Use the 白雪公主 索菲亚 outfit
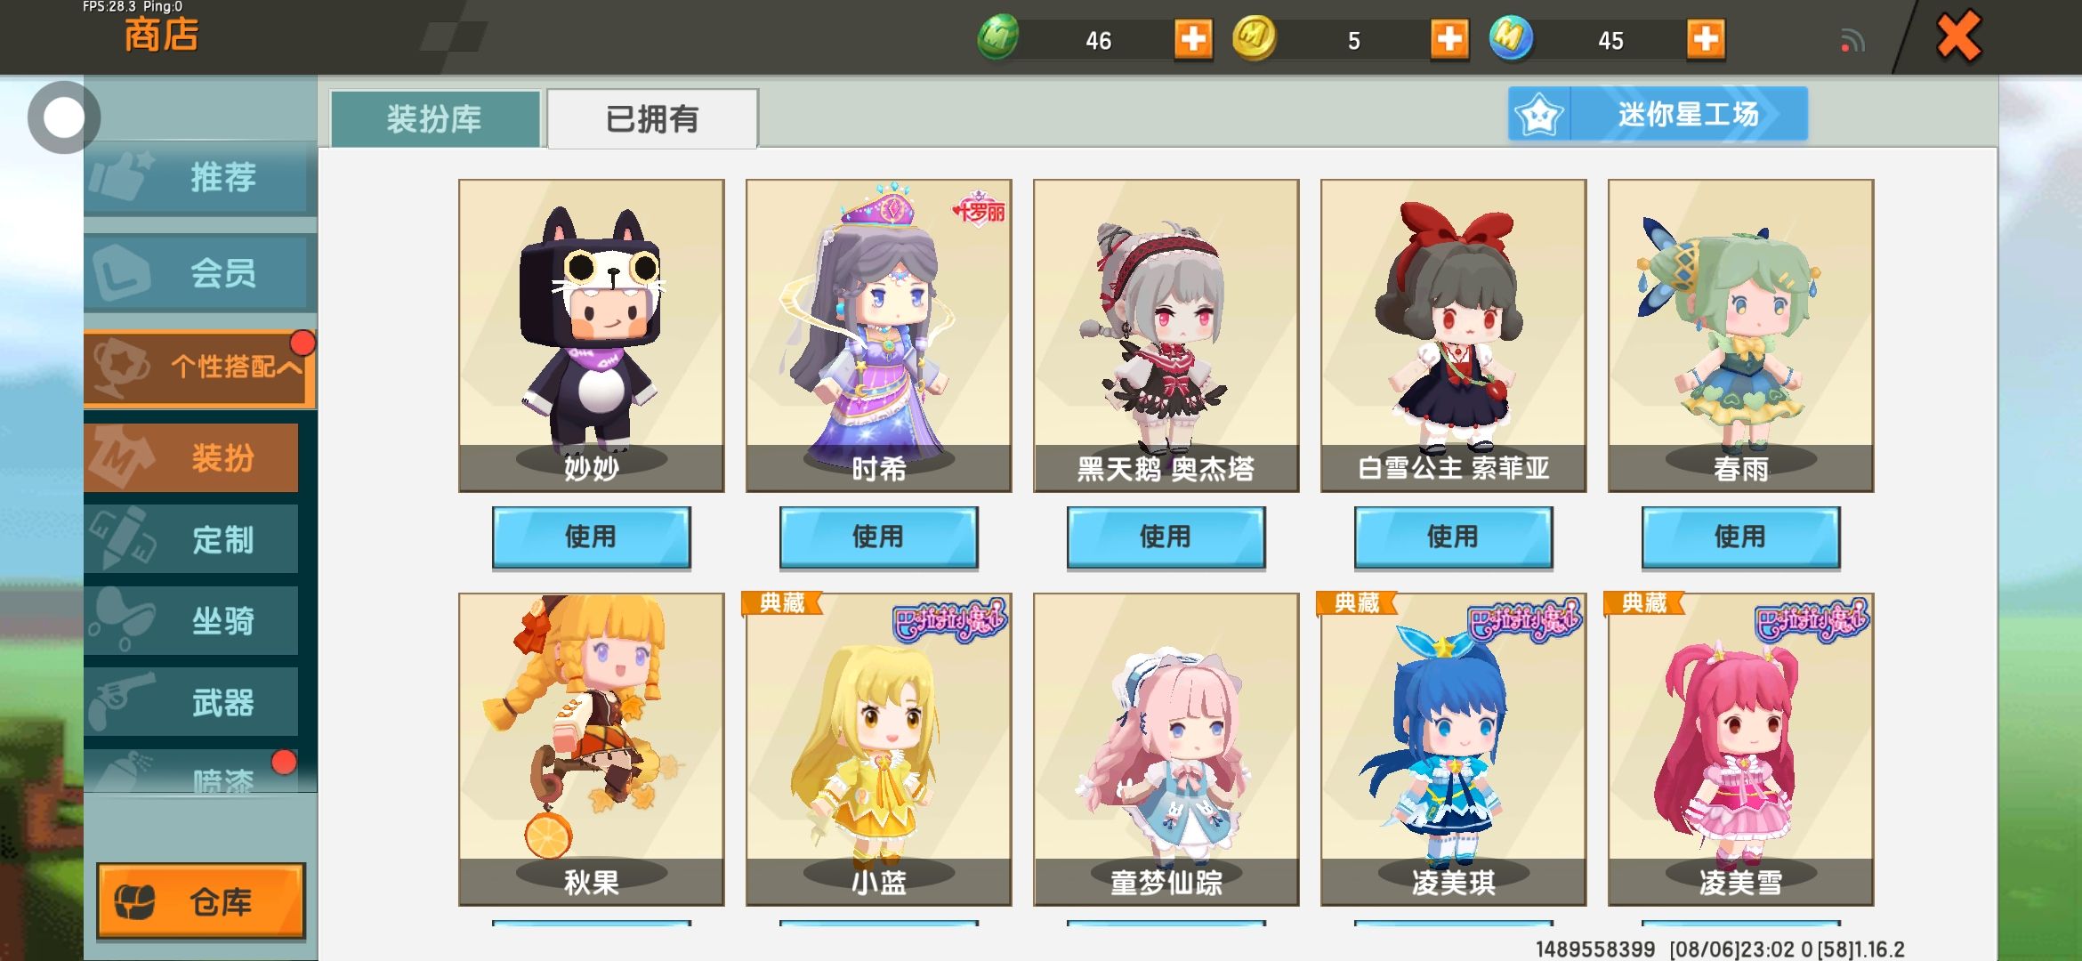 (x=1453, y=537)
